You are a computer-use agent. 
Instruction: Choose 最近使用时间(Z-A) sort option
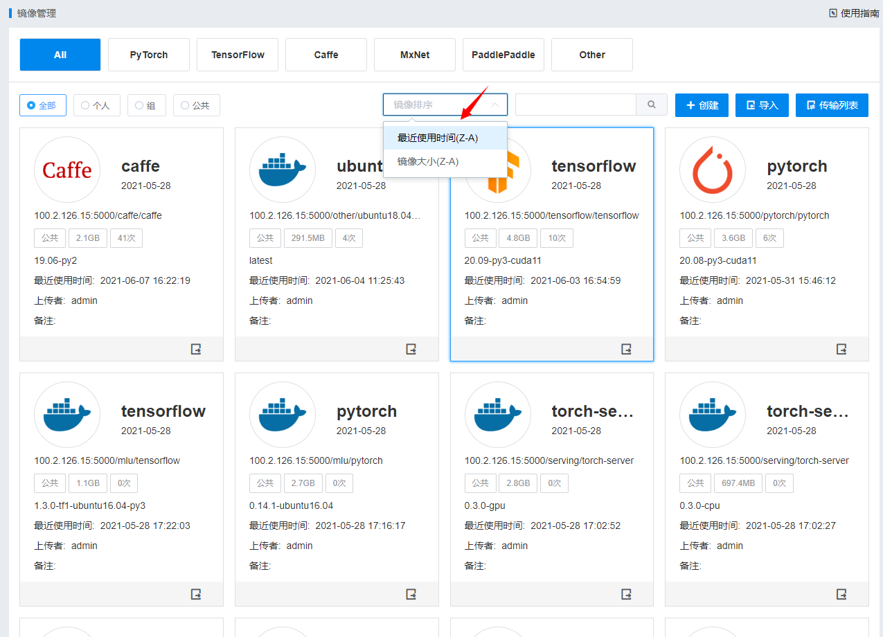click(x=438, y=138)
